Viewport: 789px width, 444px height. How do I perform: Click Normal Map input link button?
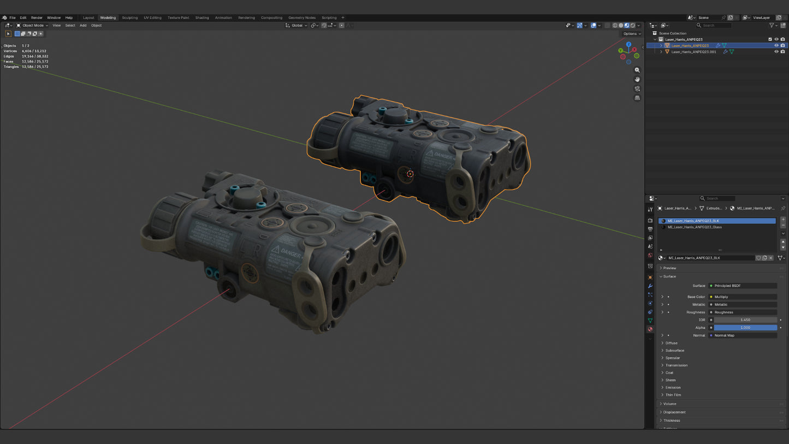[x=743, y=335]
